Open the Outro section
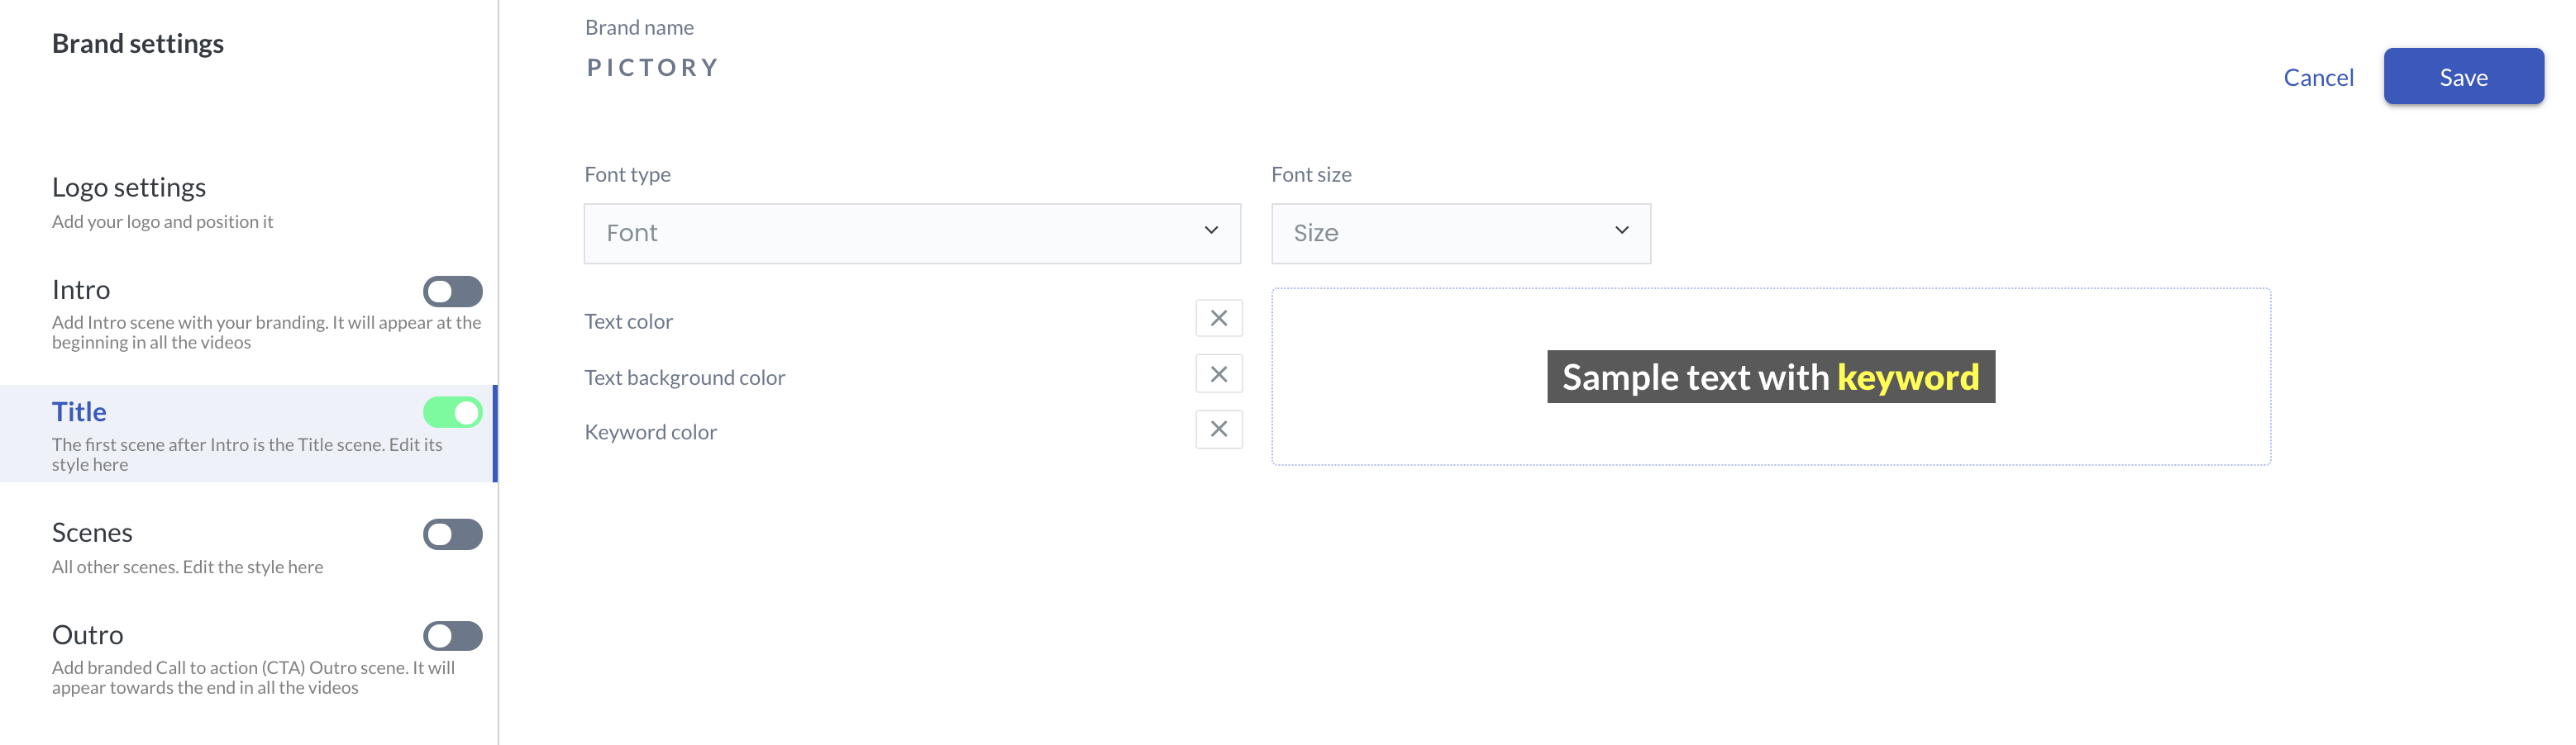 [88, 635]
